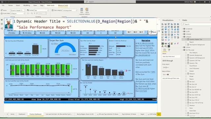Select the donut chart visual icon

pyautogui.click(x=175, y=29)
